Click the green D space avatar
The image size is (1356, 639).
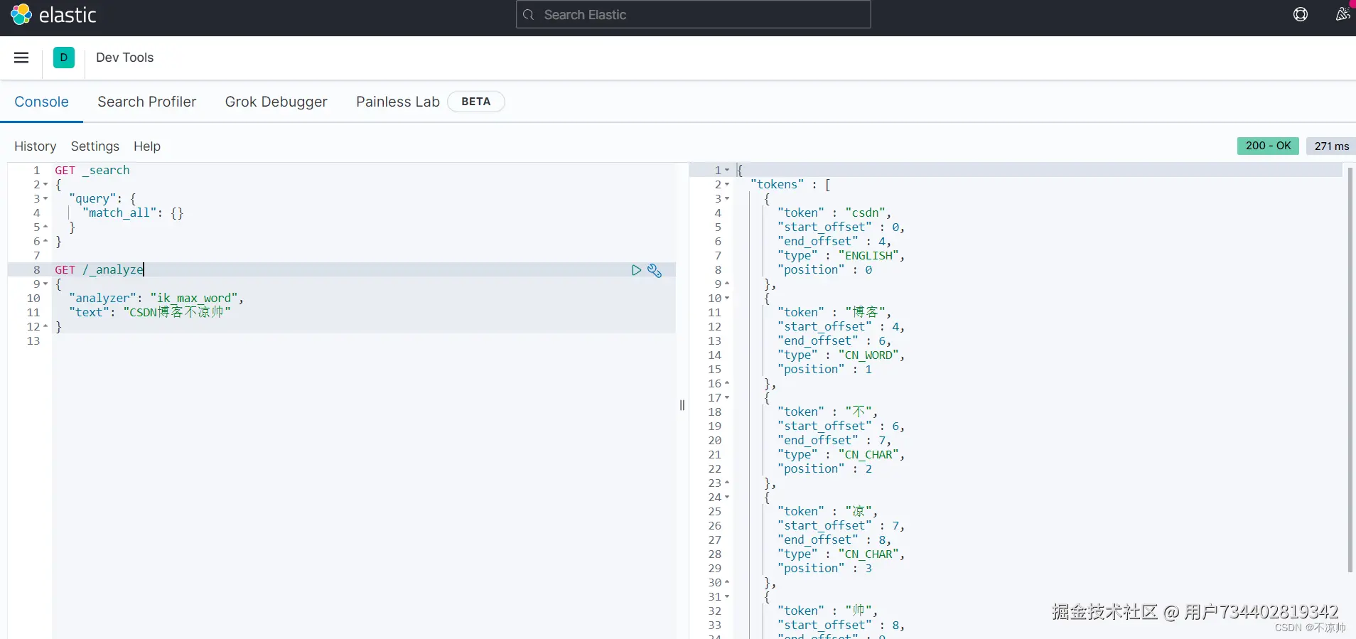(x=64, y=58)
